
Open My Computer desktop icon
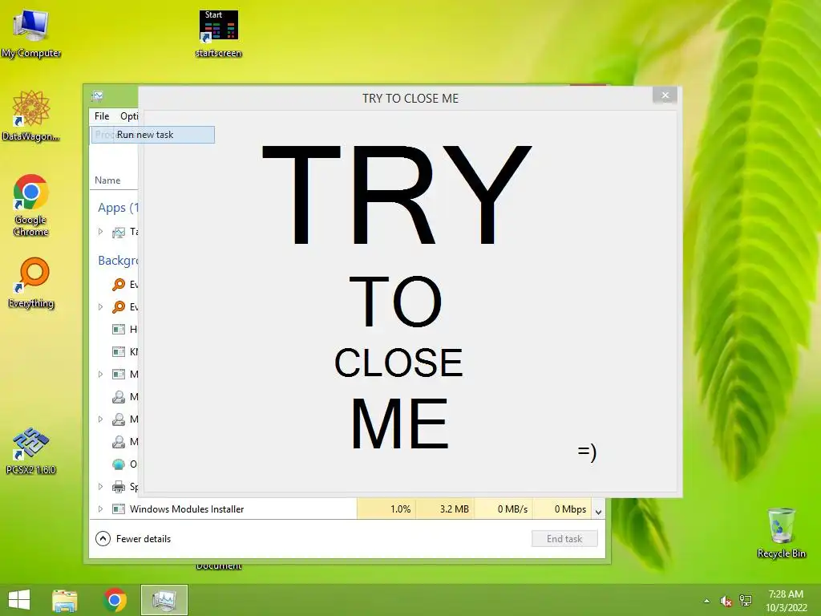pos(31,32)
